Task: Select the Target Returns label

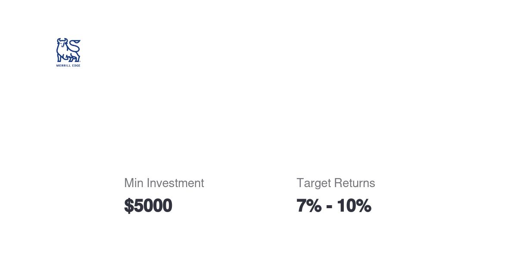Action: click(x=336, y=183)
